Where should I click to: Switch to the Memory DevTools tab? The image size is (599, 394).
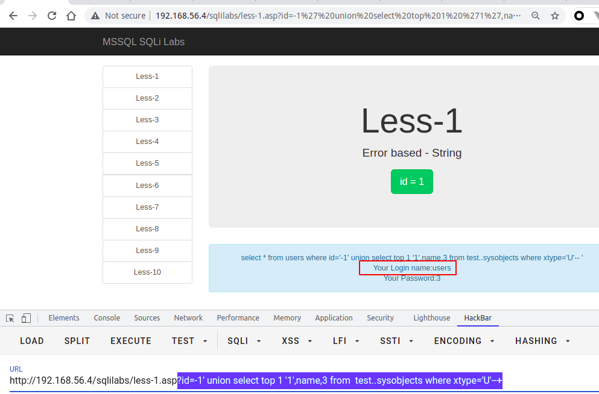287,318
